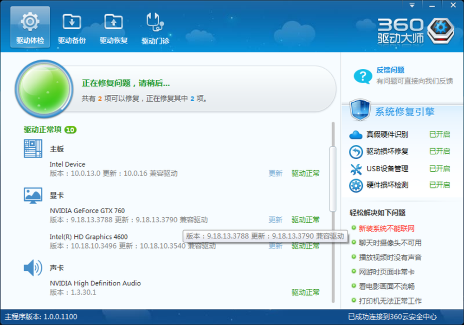The height and width of the screenshot is (325, 464).
Task: Toggle 硬件损坏检测 已开启 status
Action: pos(439,185)
